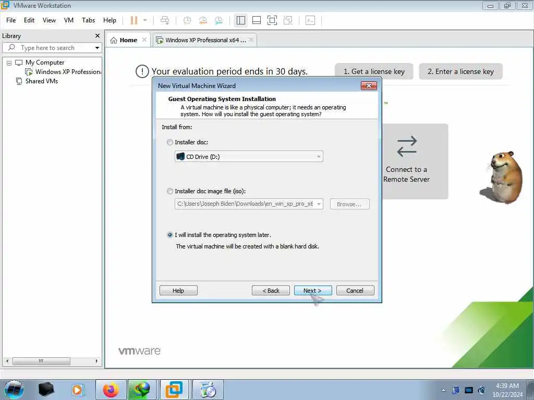Click the monitor tray icon

(469, 390)
